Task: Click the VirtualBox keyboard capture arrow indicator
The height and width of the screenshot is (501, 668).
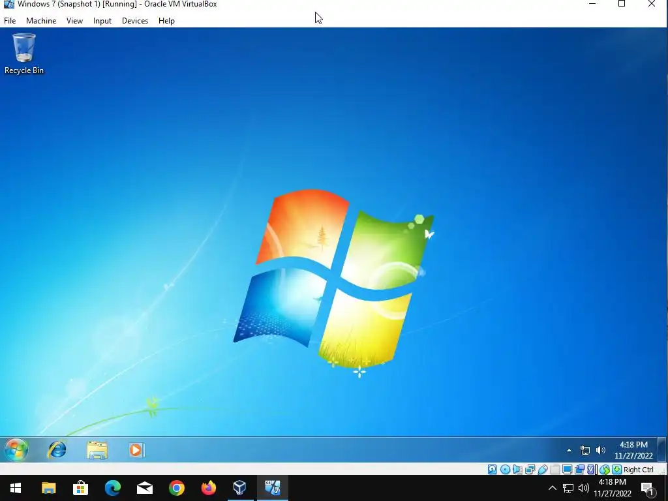Action: click(x=616, y=470)
